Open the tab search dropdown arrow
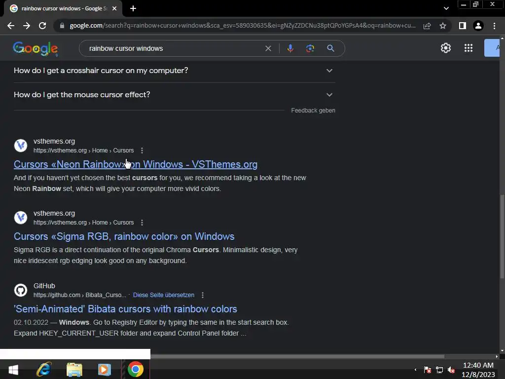Image resolution: width=505 pixels, height=379 pixels. point(446,8)
